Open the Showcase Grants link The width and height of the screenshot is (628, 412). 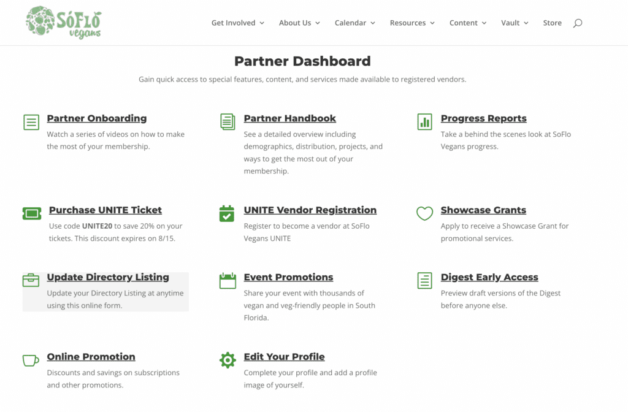pyautogui.click(x=483, y=210)
